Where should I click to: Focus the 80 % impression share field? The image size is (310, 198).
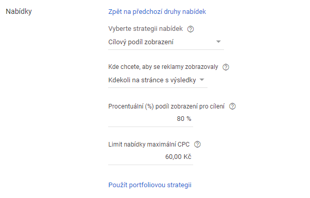(x=150, y=119)
